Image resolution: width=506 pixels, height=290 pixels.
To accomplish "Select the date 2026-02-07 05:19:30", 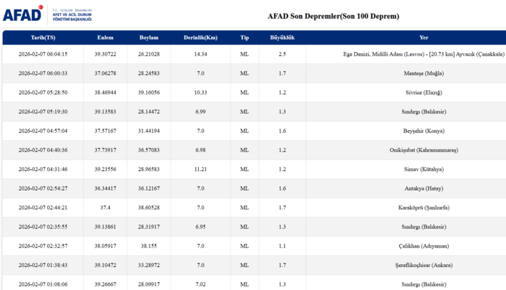I will [43, 112].
